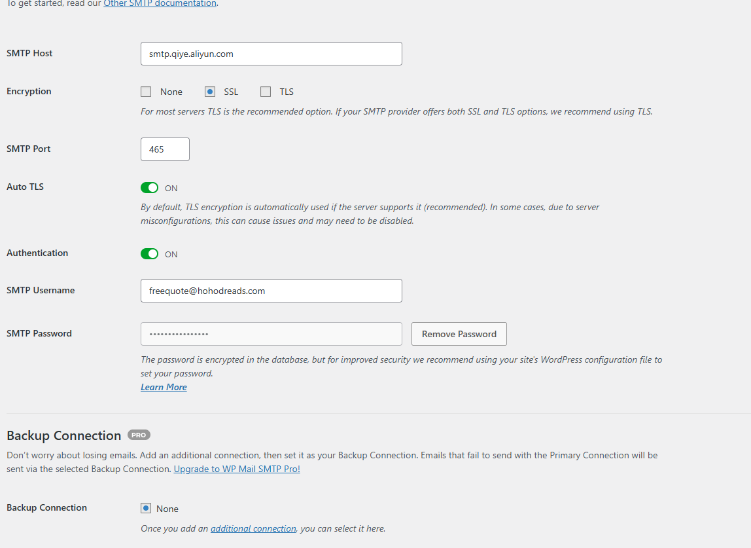Click the SMTP Username text box
Screen dimensions: 751x548
271,291
